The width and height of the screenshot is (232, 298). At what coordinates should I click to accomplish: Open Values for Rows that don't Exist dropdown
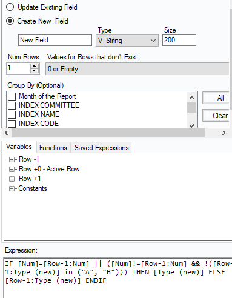point(138,69)
